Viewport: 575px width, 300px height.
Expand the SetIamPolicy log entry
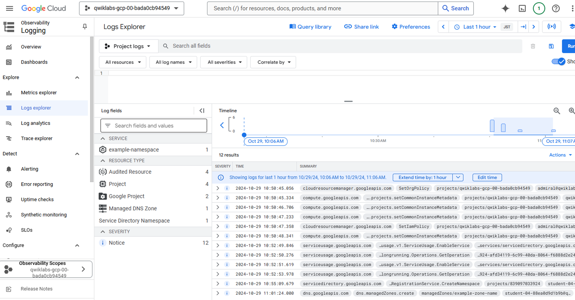click(218, 227)
